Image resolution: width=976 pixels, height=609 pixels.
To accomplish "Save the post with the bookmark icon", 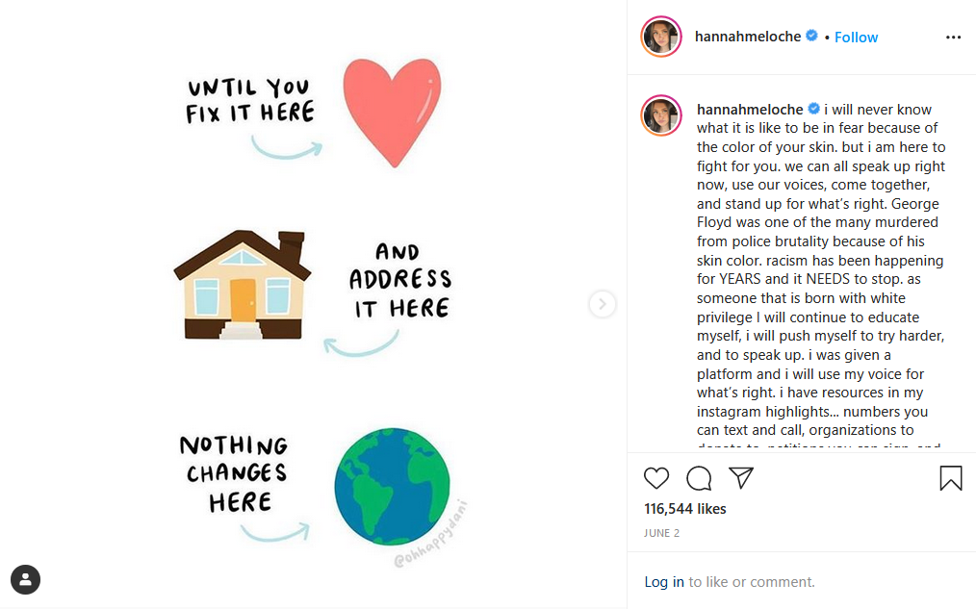I will [x=950, y=478].
